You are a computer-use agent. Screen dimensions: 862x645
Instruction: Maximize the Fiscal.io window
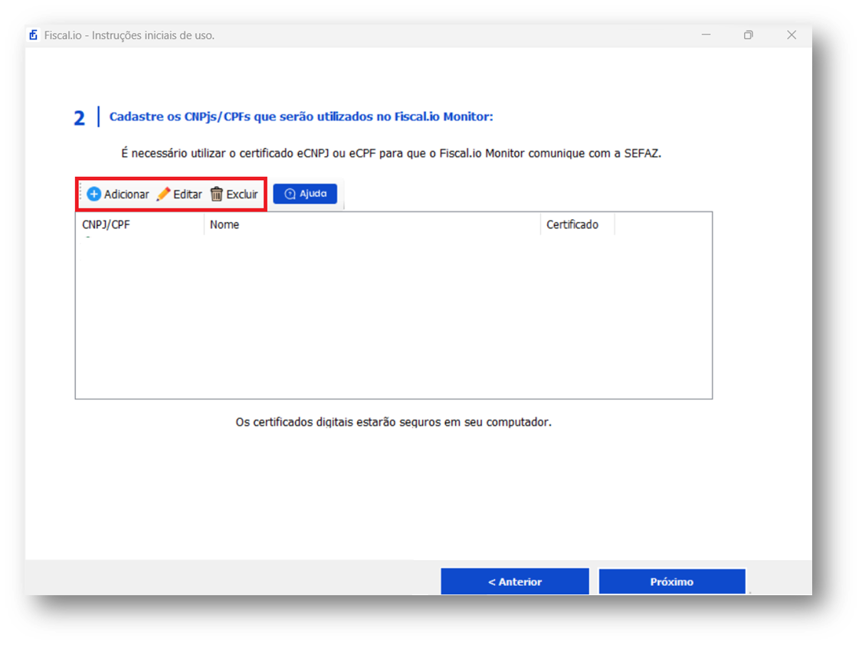tap(748, 34)
